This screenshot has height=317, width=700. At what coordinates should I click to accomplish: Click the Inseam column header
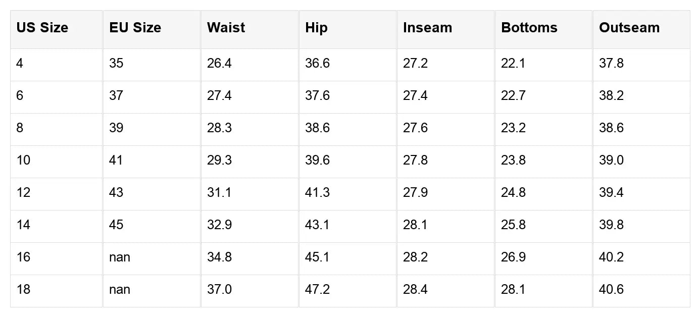click(x=427, y=28)
